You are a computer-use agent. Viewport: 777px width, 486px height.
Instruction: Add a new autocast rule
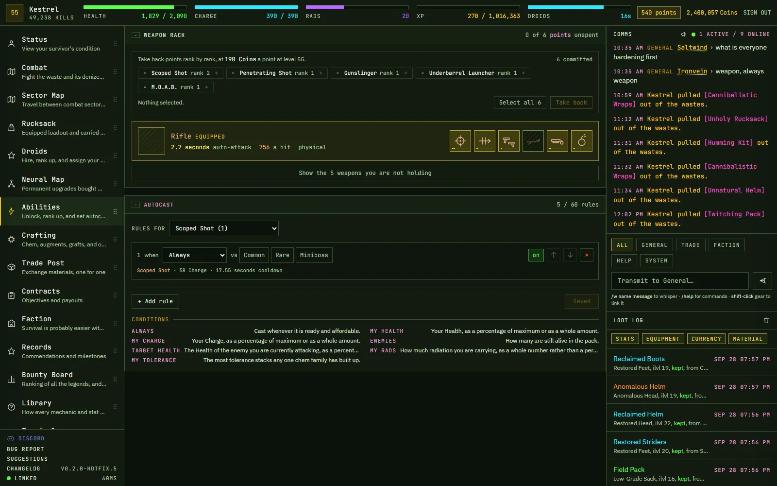155,301
